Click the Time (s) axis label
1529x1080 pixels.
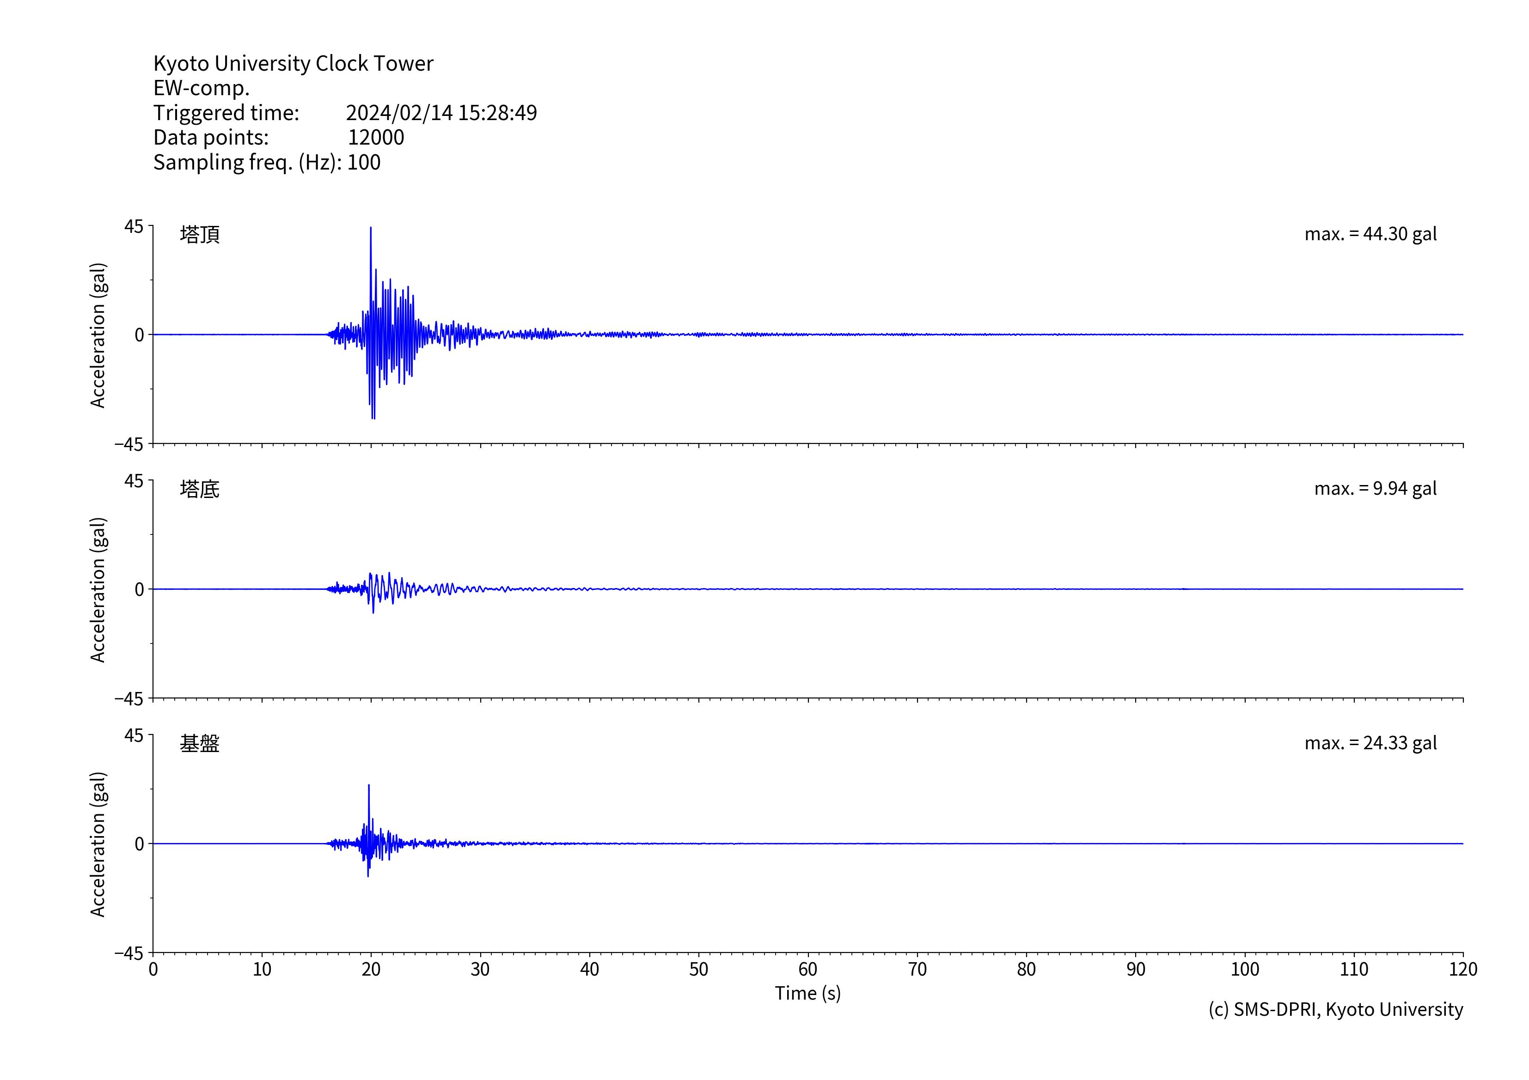coord(807,994)
